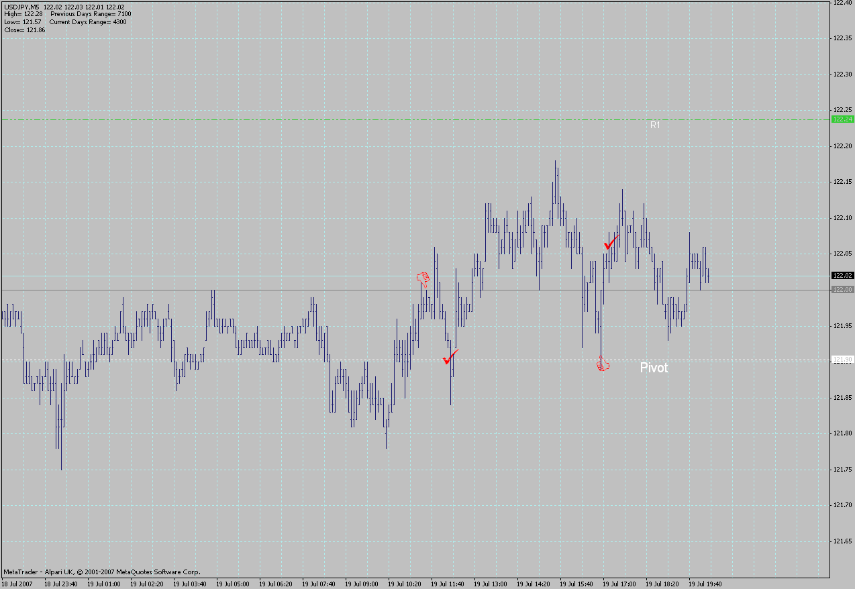Click the 19 Jul 17:00 time label
Screen dimensions: 855x589
619,584
